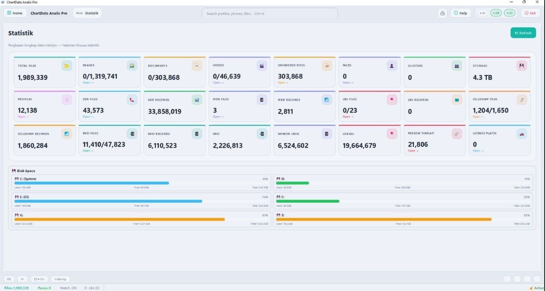Toggle the ES status pill in header
The image size is (545, 291).
click(510, 13)
